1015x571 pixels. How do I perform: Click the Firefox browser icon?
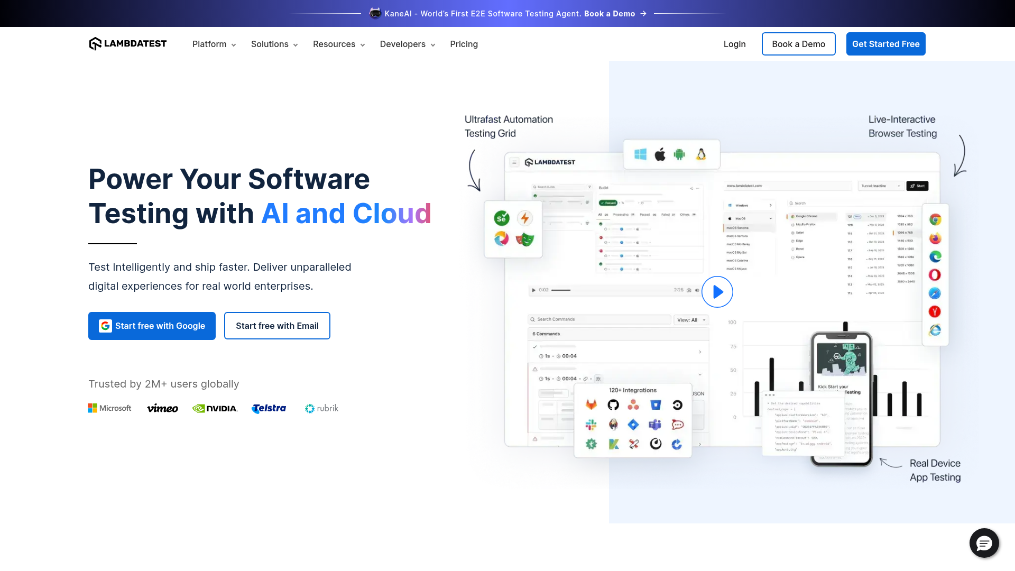click(935, 238)
